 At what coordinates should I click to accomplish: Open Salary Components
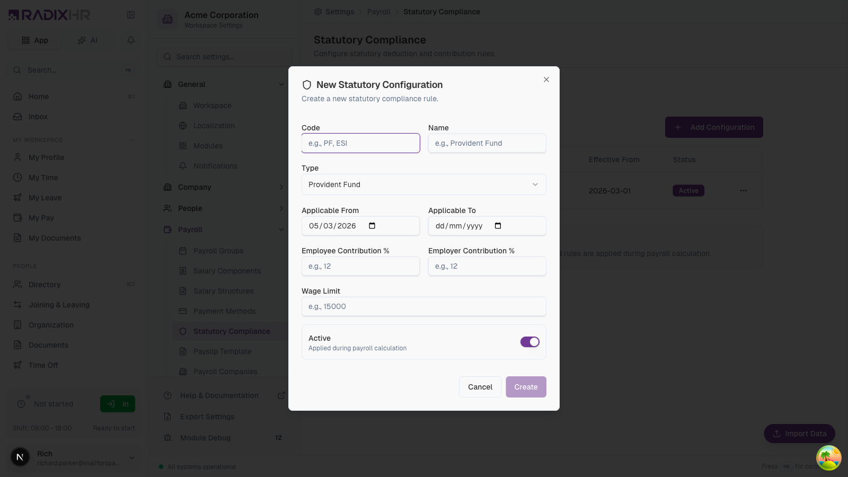[231, 271]
